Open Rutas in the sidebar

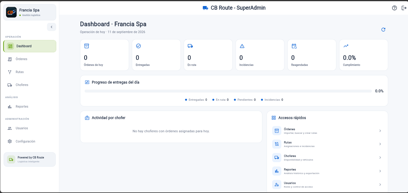tap(30, 72)
